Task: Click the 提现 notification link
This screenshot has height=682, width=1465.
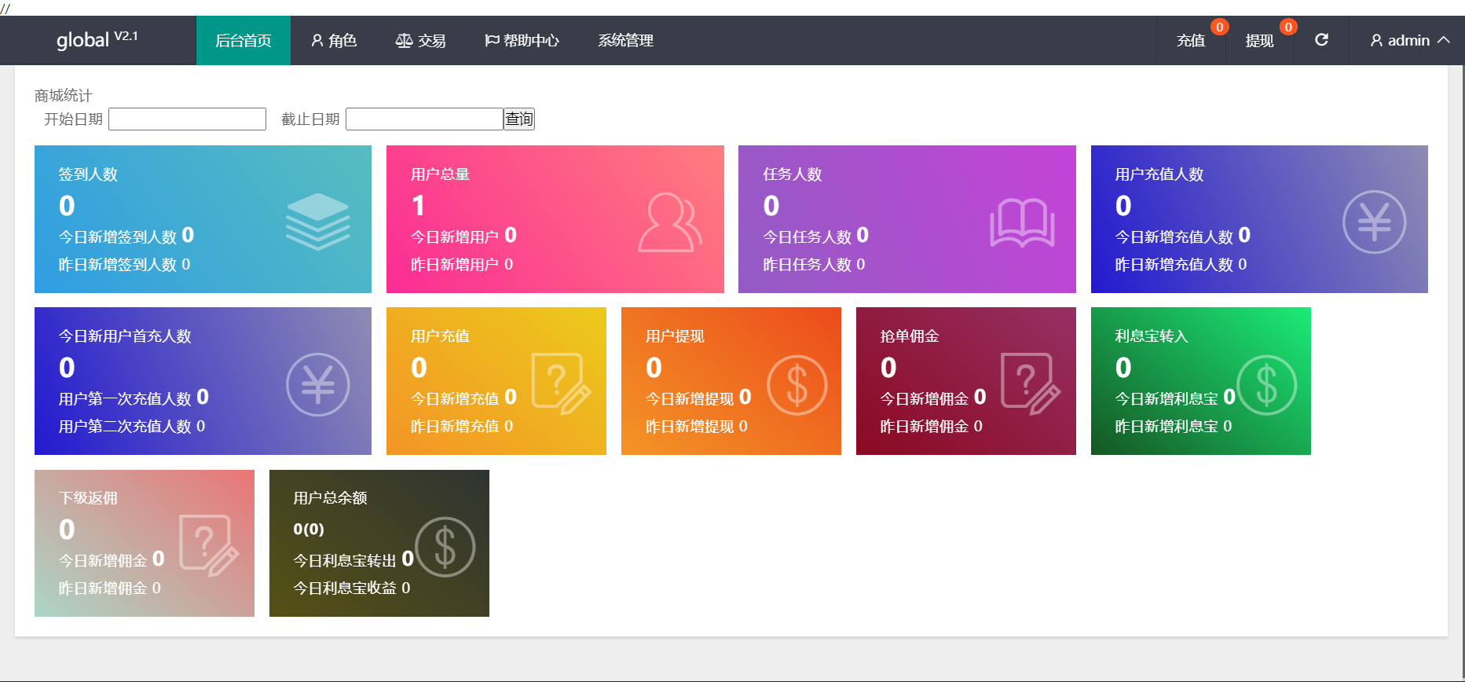Action: [1259, 40]
